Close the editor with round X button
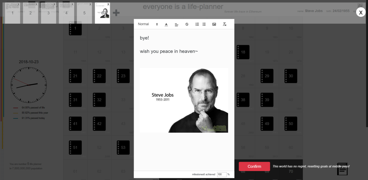The width and height of the screenshot is (368, 180). coord(361,12)
